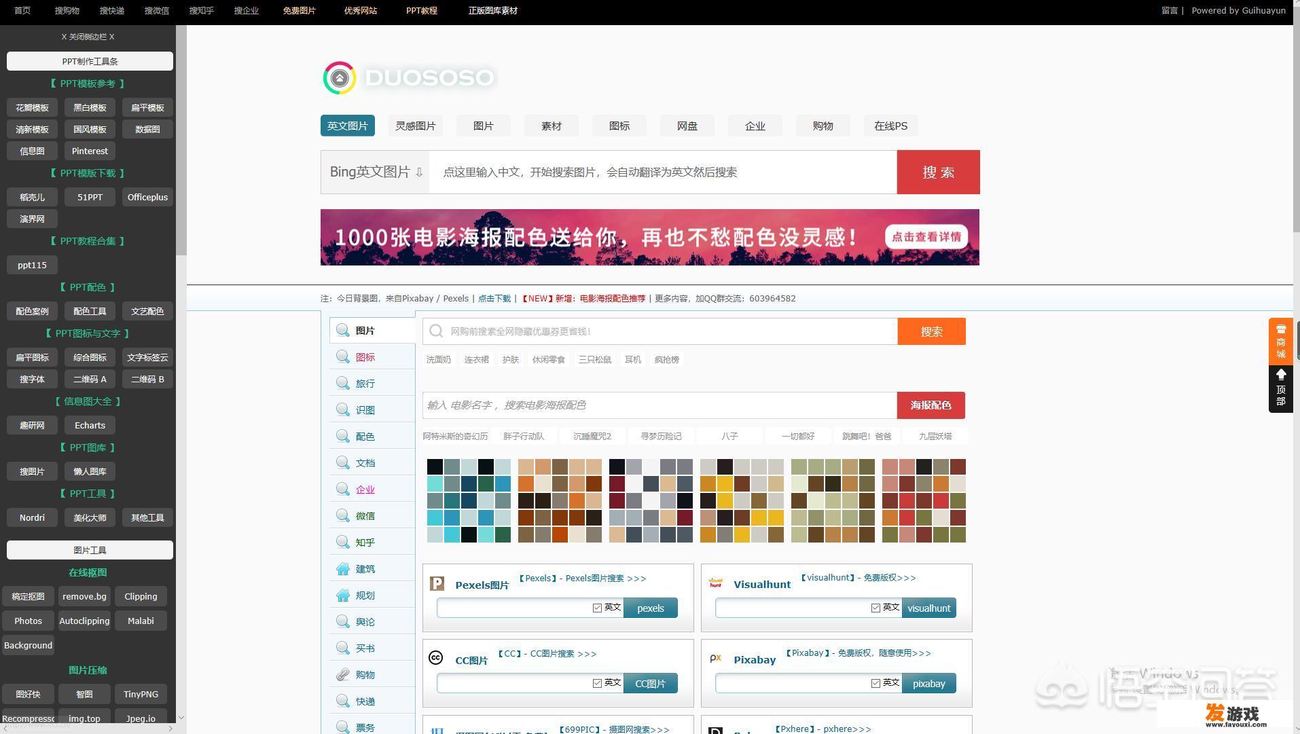Screen dimensions: 1300x734
Task: Toggle the 英文 checkbox in Pixabay search
Action: (x=875, y=683)
